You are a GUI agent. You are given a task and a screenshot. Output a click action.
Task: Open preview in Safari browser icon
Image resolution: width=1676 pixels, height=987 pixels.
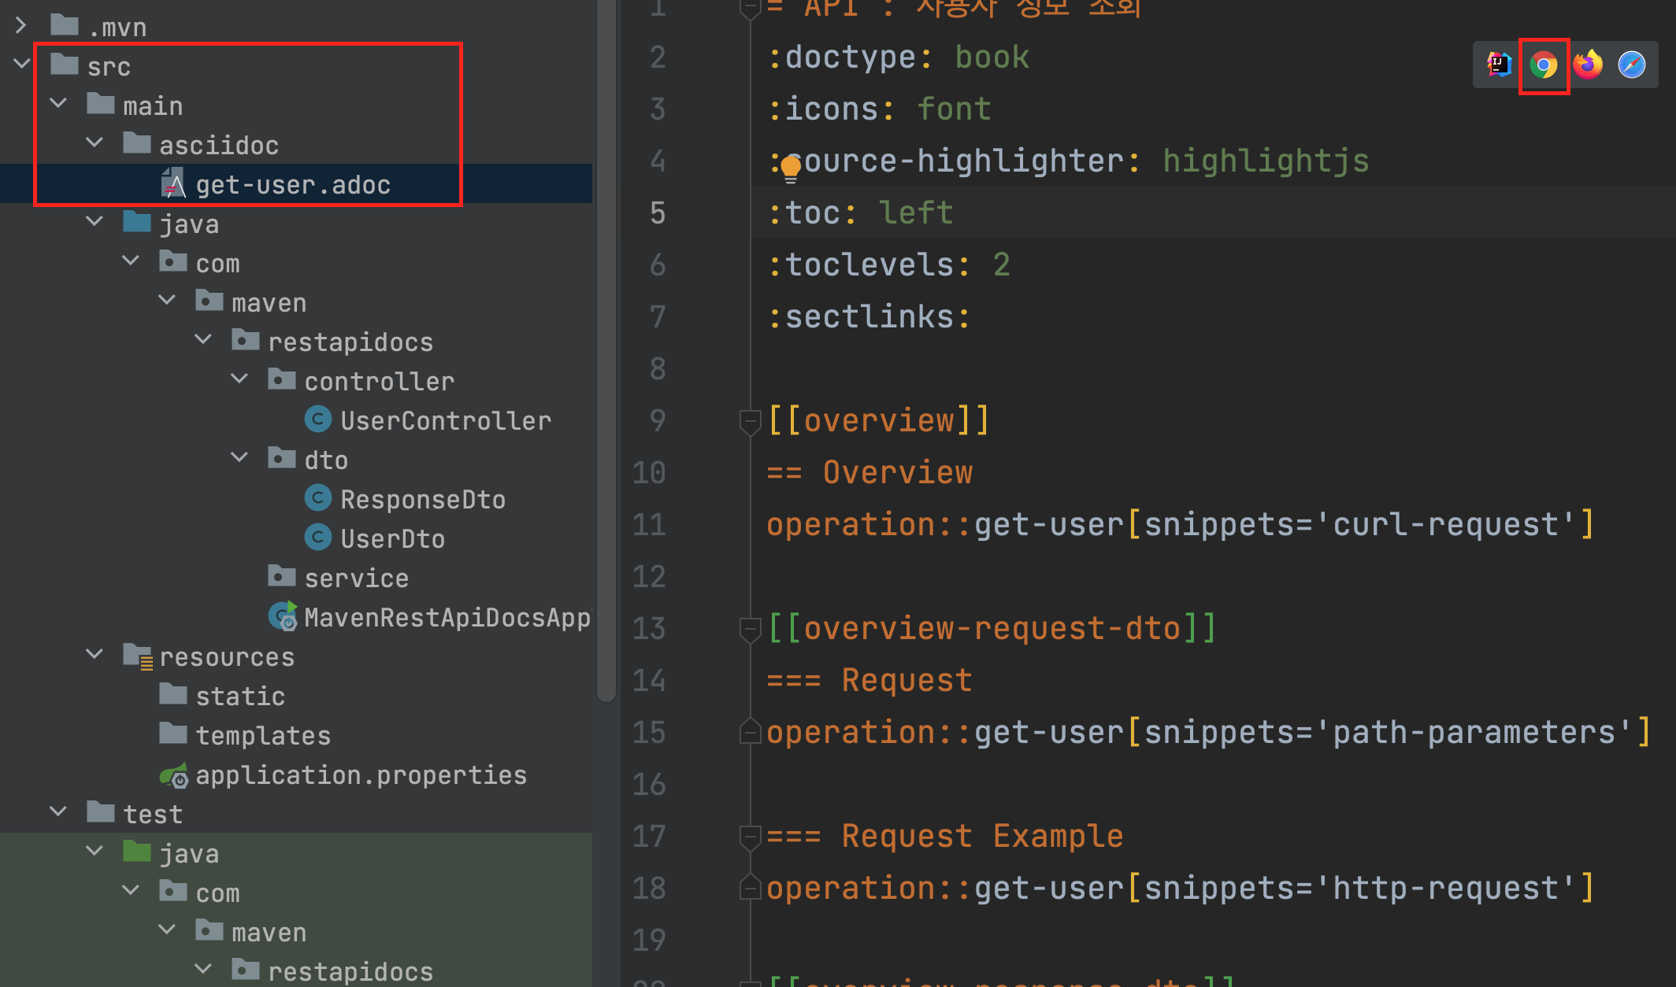tap(1632, 65)
